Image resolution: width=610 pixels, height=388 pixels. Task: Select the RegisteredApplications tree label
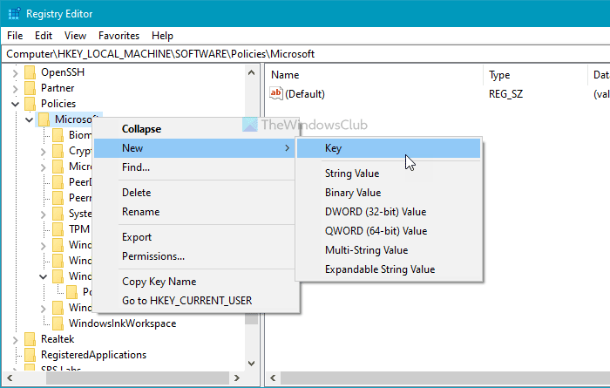[94, 355]
